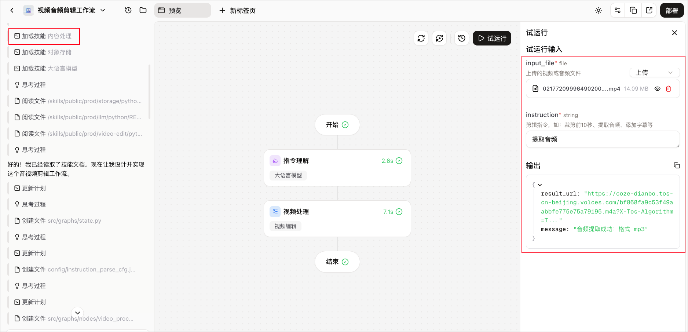688x332 pixels.
Task: Start the workflow with 试运行 button
Action: [x=492, y=38]
